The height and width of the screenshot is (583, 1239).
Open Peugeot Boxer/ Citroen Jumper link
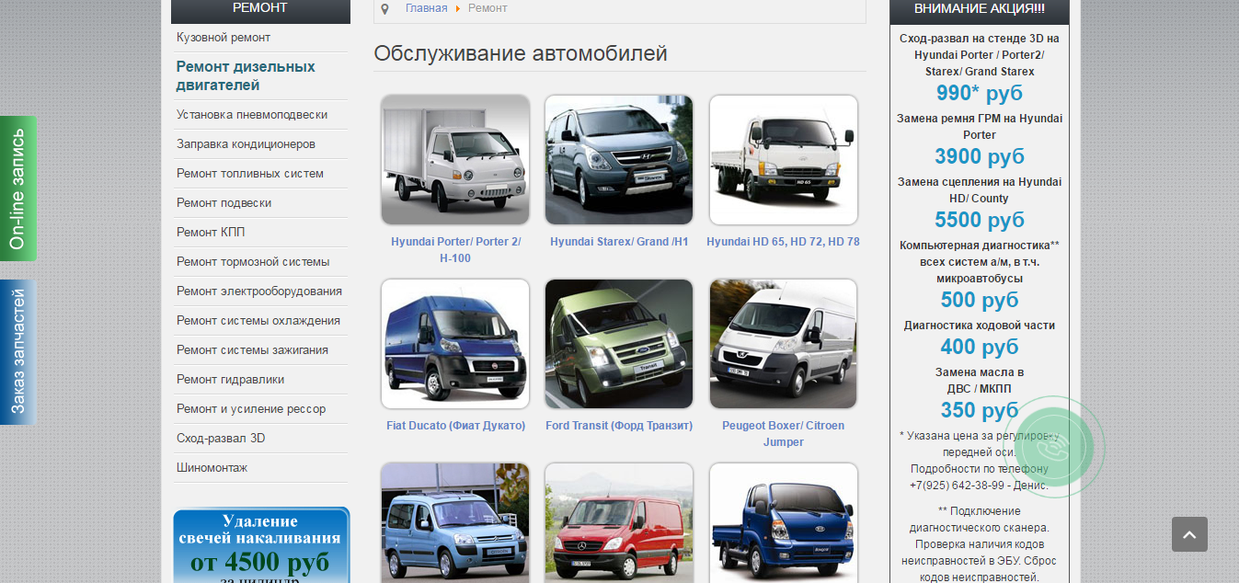tap(784, 434)
